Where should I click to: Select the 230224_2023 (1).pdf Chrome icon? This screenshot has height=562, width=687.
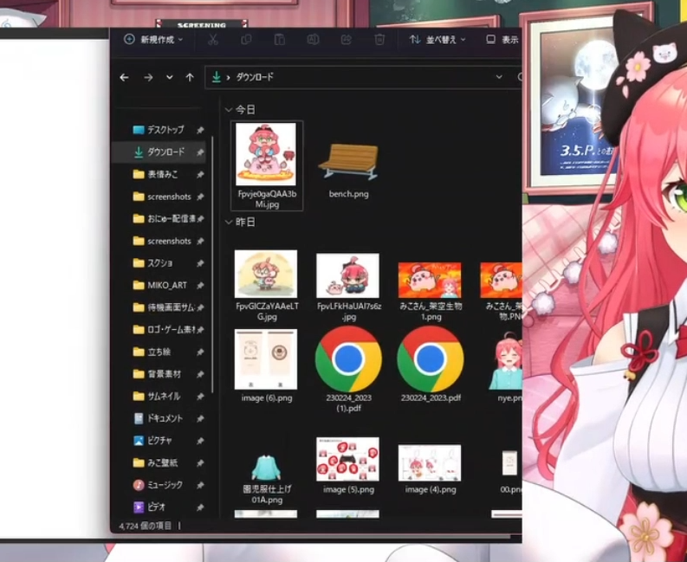pos(348,359)
